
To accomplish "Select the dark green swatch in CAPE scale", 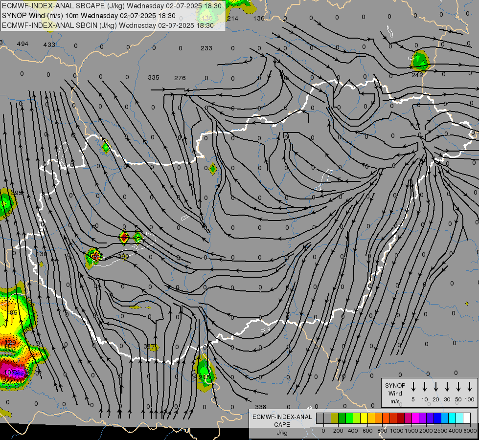I will [342, 418].
